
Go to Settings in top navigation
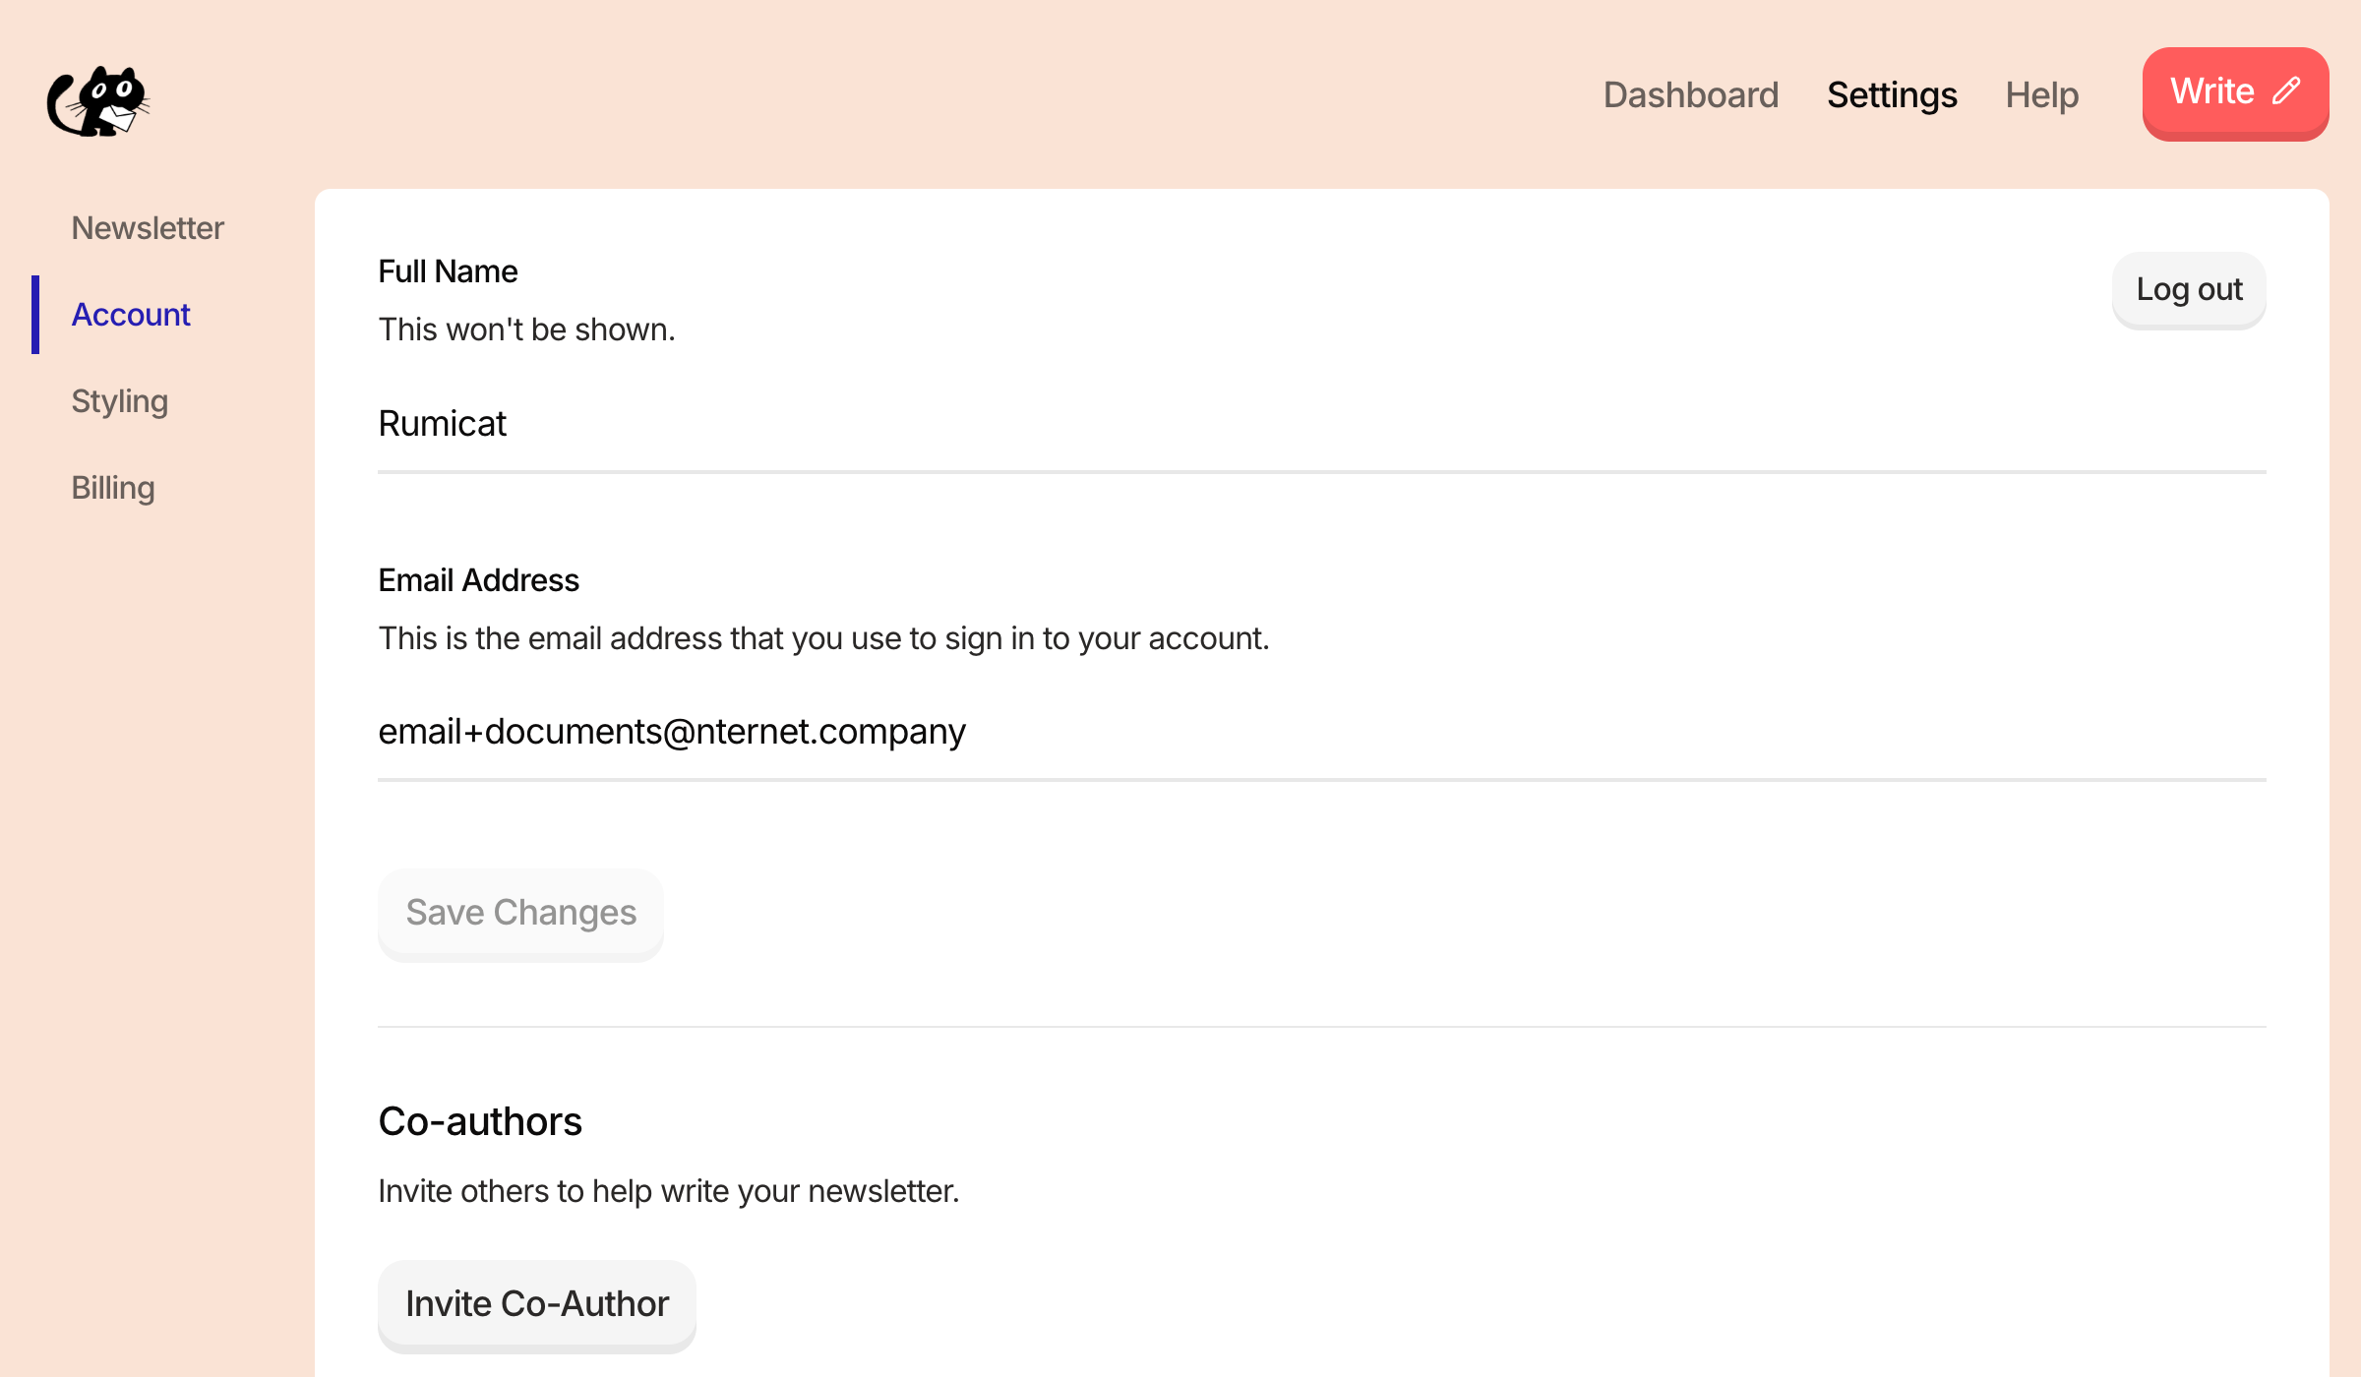click(x=1891, y=94)
